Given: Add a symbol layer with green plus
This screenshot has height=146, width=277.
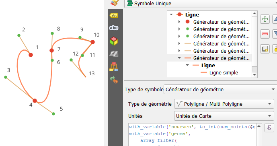Looking at the screenshot, I should tap(265, 19).
